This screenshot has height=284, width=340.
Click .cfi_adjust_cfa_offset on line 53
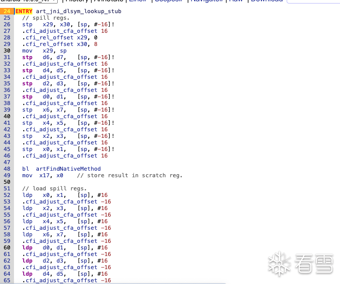tap(59, 201)
